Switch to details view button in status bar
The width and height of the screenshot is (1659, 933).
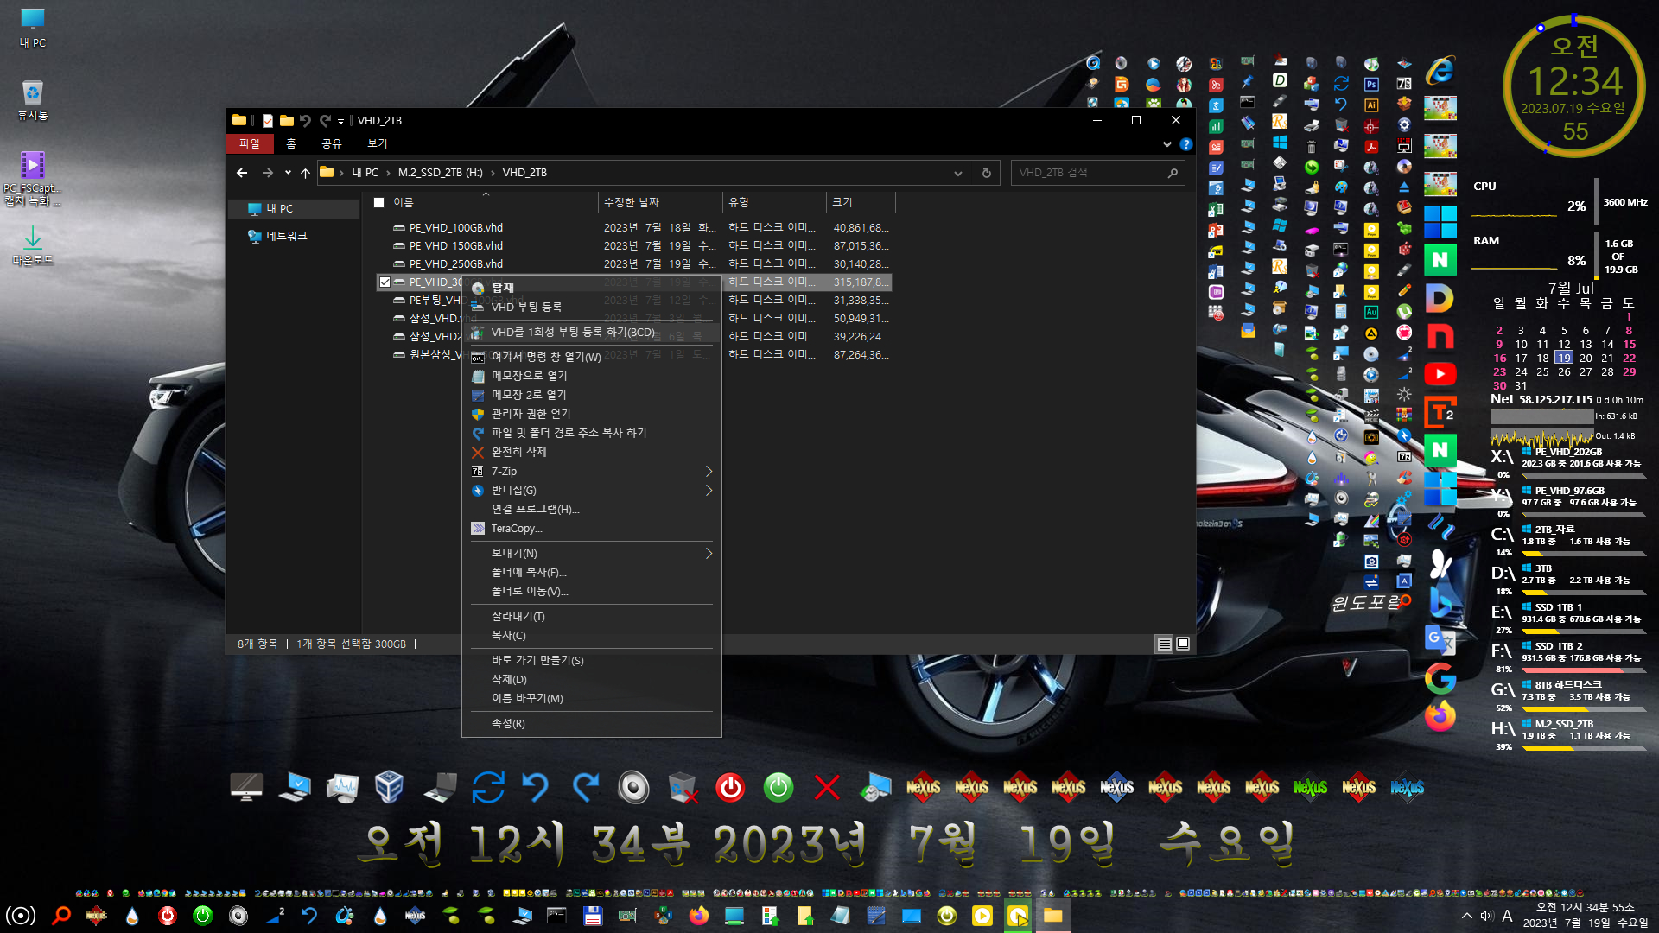(x=1165, y=644)
